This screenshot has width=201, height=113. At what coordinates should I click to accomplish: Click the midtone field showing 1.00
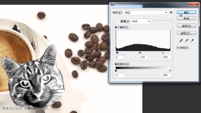(143, 57)
